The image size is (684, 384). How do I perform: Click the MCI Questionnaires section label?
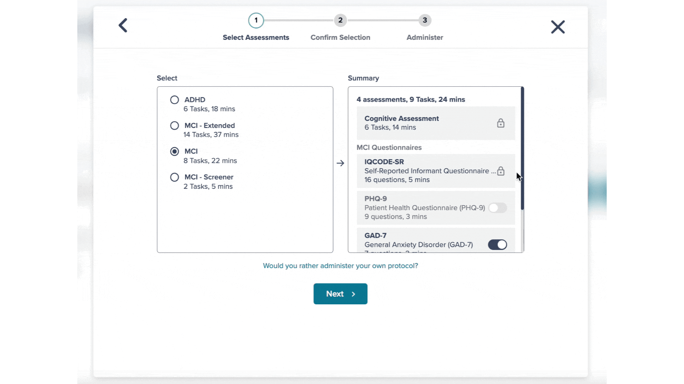click(389, 147)
